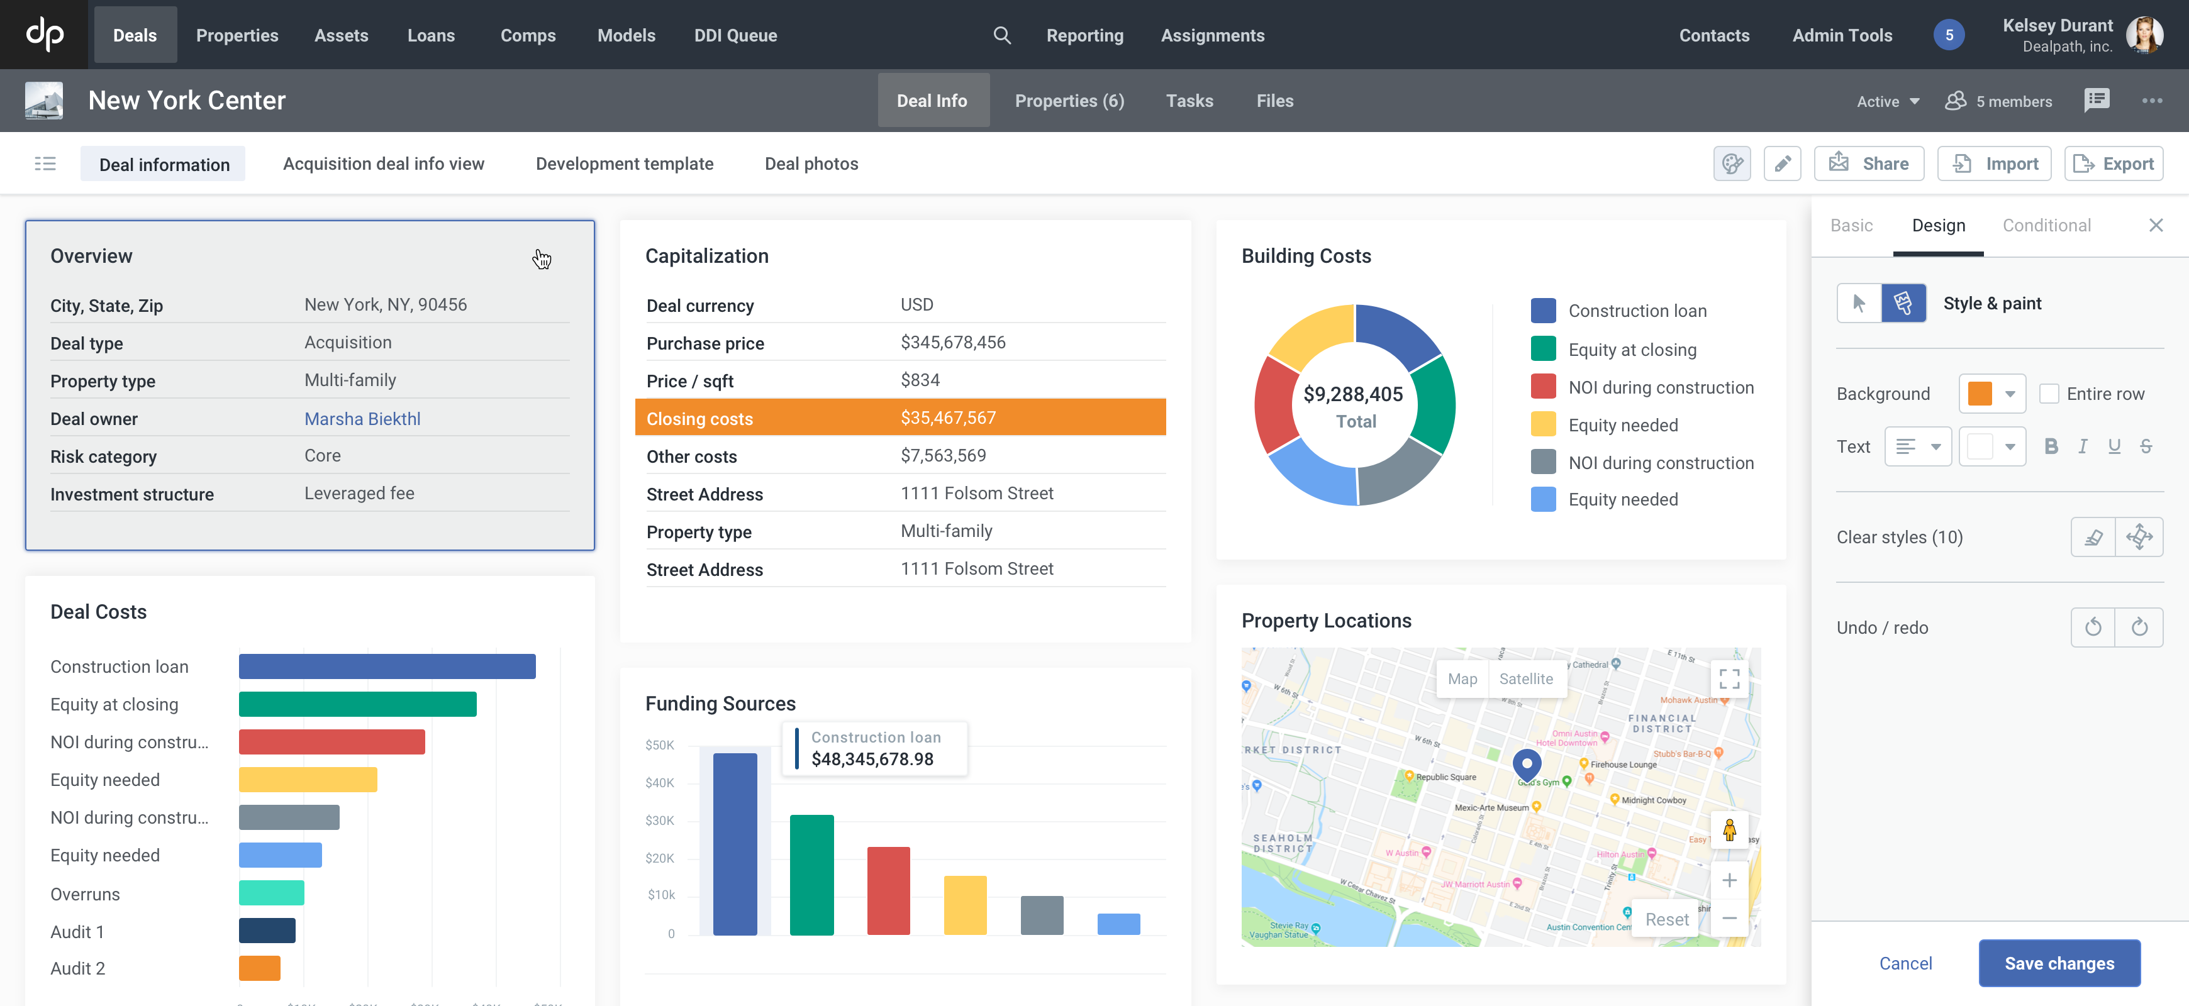Screen dimensions: 2189x1006
Task: Open the deal comments chat icon
Action: [x=2097, y=100]
